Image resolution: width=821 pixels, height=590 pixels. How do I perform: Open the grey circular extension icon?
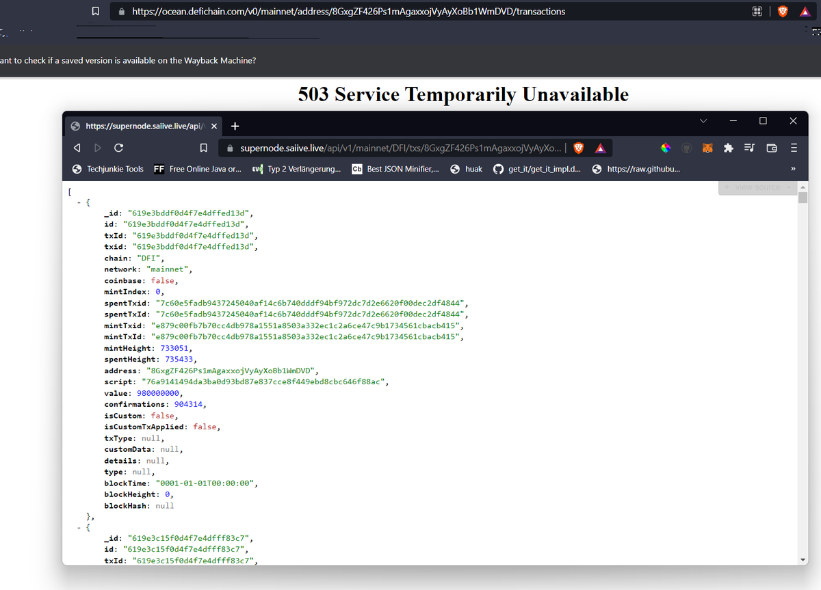(687, 148)
